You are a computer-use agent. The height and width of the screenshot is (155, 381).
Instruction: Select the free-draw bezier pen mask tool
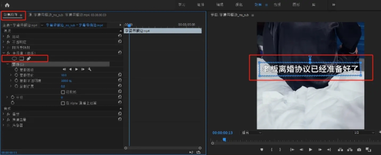[29, 58]
